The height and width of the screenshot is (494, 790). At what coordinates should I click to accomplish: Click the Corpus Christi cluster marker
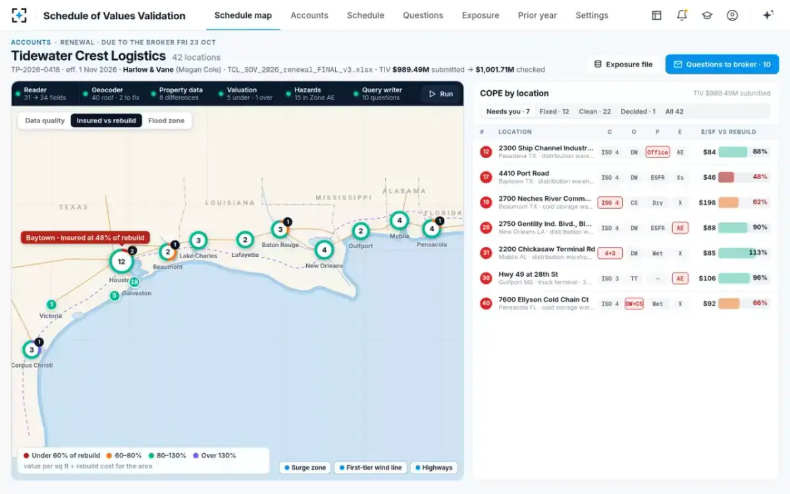click(x=31, y=349)
